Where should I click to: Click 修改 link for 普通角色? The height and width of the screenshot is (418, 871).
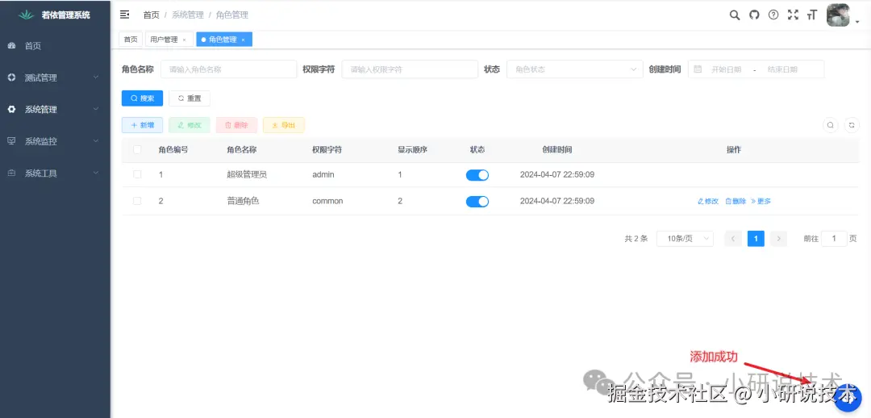(x=708, y=201)
